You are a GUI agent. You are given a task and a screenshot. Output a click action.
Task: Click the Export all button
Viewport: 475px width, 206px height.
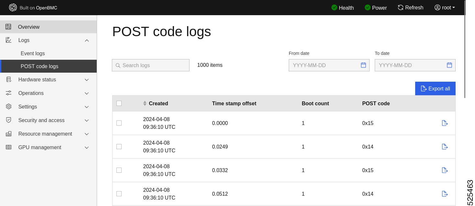click(435, 88)
